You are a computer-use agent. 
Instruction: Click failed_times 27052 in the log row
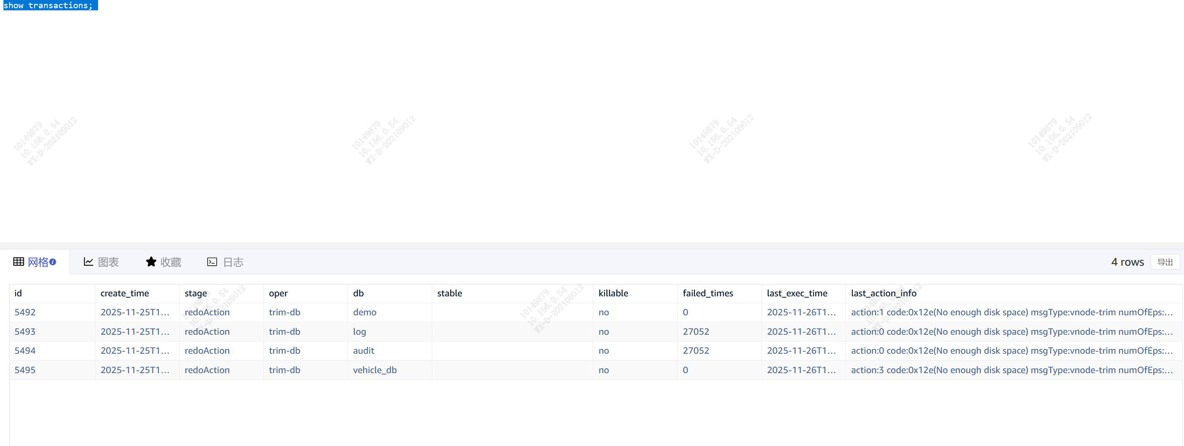tap(695, 332)
